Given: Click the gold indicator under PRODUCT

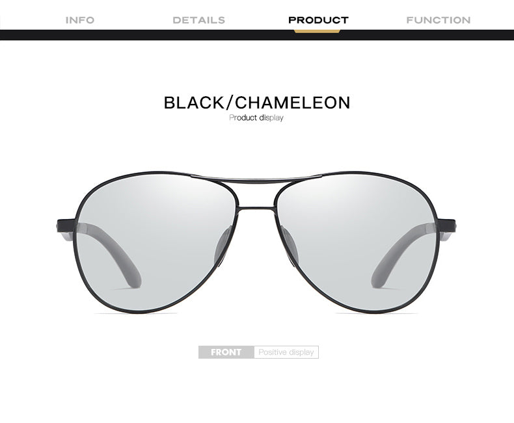Looking at the screenshot, I should pos(317,31).
